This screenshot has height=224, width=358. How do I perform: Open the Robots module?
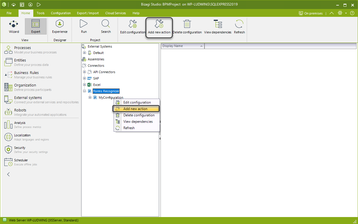click(42, 112)
